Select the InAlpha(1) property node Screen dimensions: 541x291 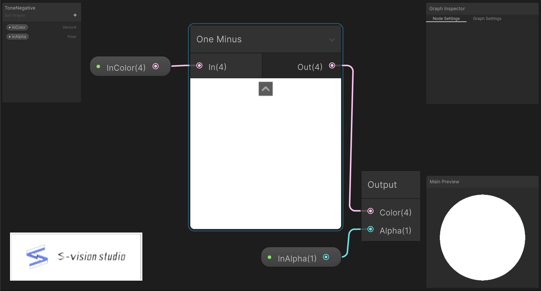[301, 257]
